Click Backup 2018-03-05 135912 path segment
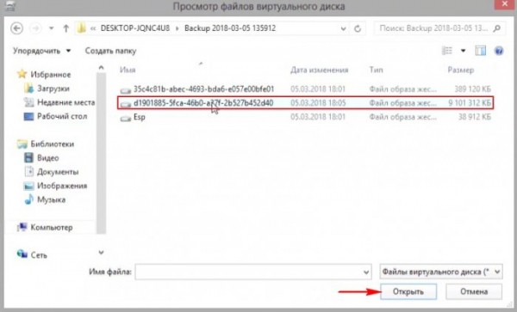 pyautogui.click(x=230, y=28)
